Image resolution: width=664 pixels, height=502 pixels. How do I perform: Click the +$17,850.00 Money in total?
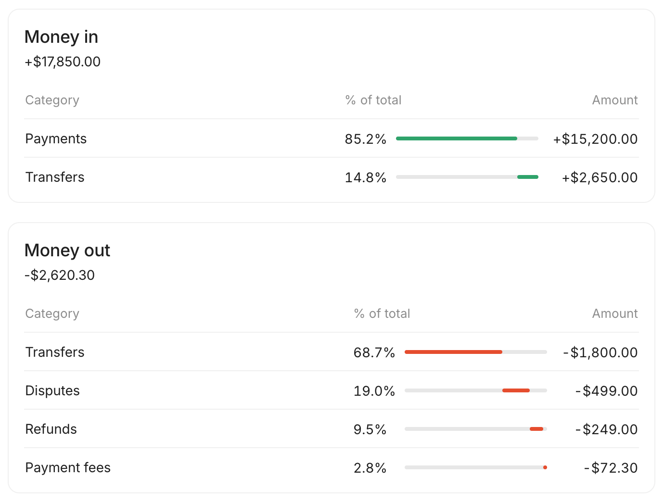coord(63,62)
